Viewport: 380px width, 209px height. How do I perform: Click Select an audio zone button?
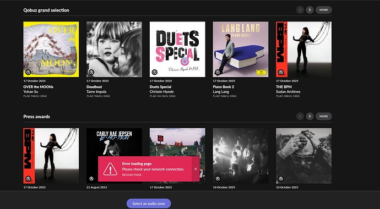coord(149,204)
